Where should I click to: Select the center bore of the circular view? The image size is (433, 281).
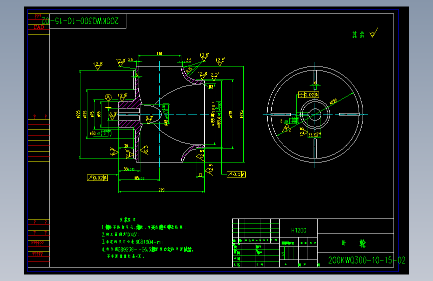tap(315, 114)
